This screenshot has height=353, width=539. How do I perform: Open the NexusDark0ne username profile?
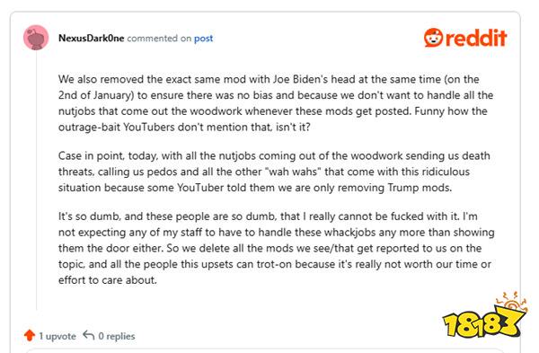[91, 38]
